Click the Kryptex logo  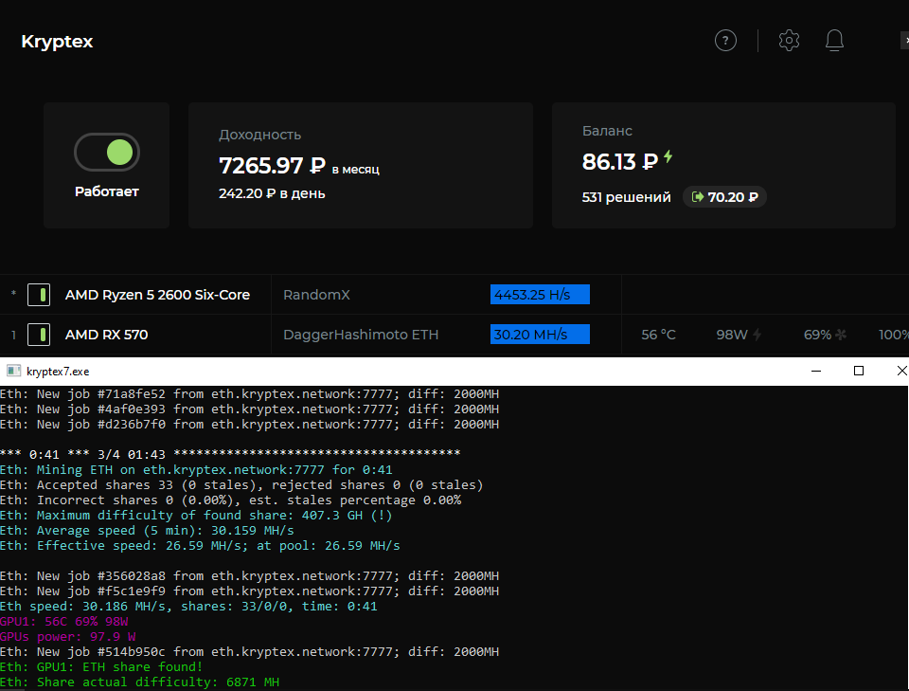57,42
